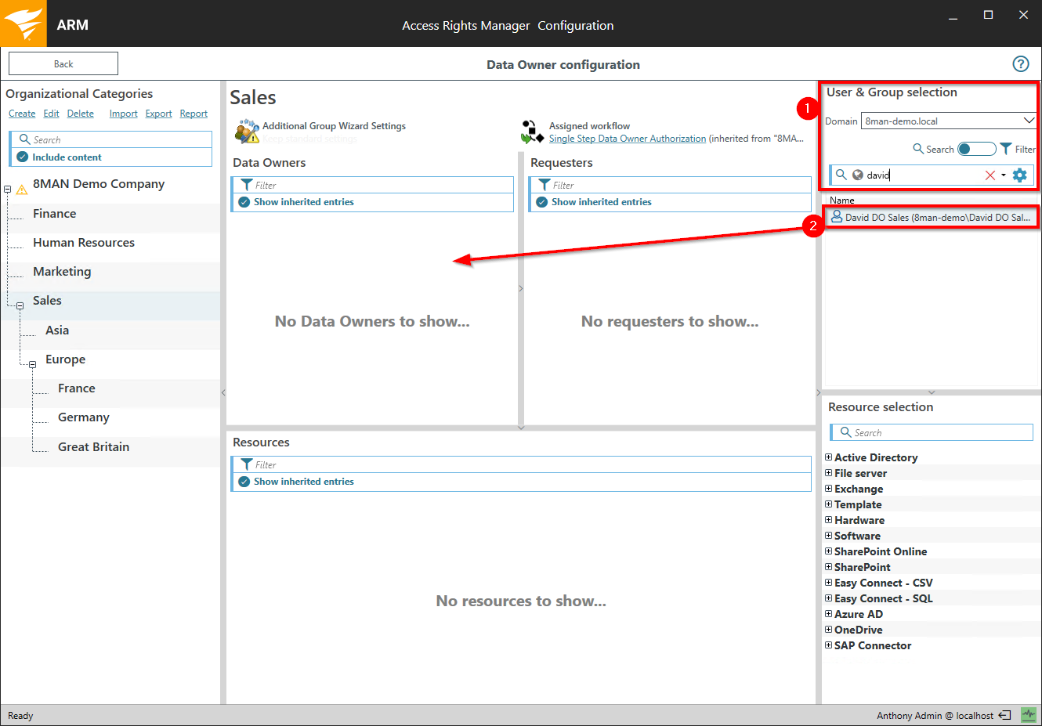The image size is (1042, 726).
Task: Click the green activity monitor status icon
Action: (x=1028, y=715)
